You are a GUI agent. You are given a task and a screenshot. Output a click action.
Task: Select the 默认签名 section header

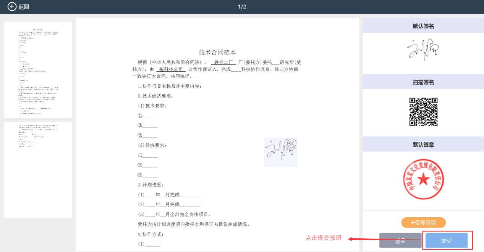coord(423,26)
